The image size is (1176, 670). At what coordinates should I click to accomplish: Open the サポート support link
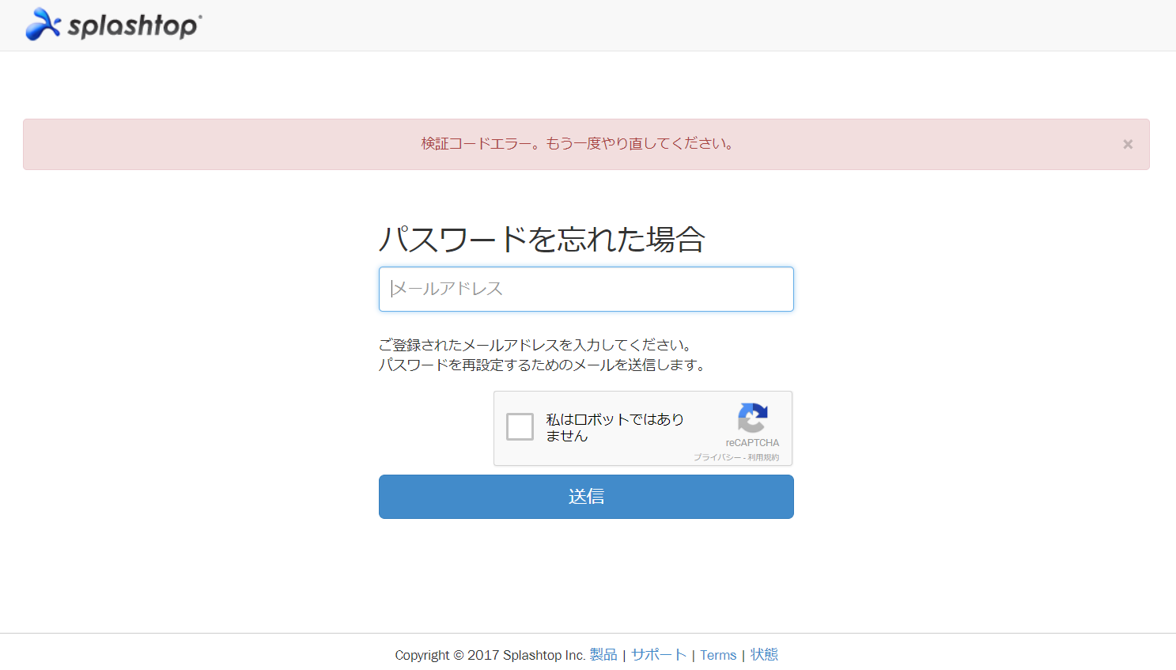(658, 655)
